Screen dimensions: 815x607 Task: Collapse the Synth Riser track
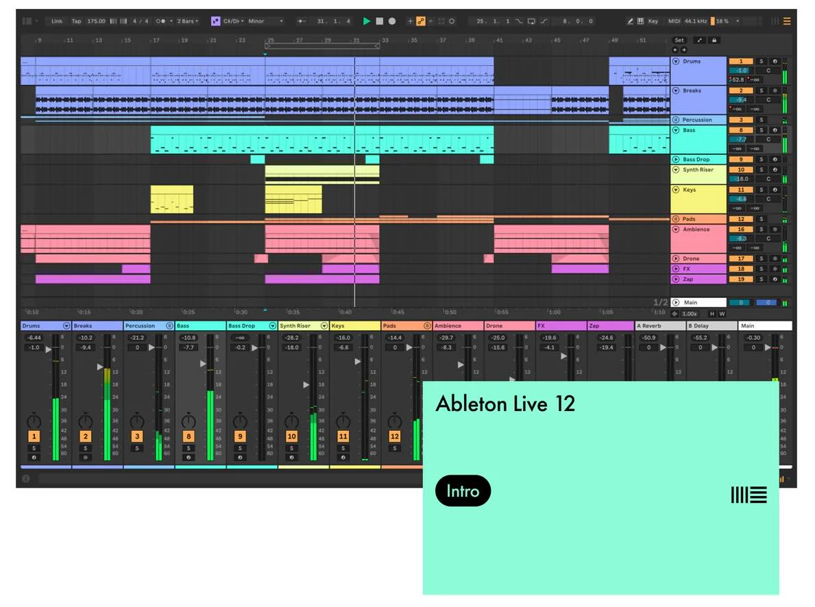(x=677, y=170)
